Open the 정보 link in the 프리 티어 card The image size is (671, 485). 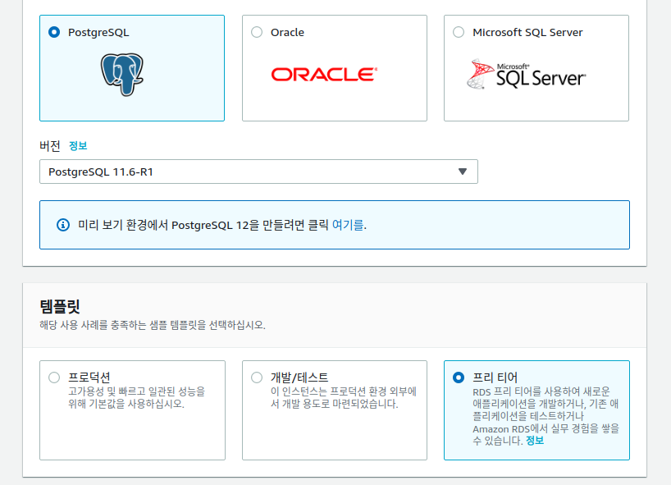[x=535, y=441]
